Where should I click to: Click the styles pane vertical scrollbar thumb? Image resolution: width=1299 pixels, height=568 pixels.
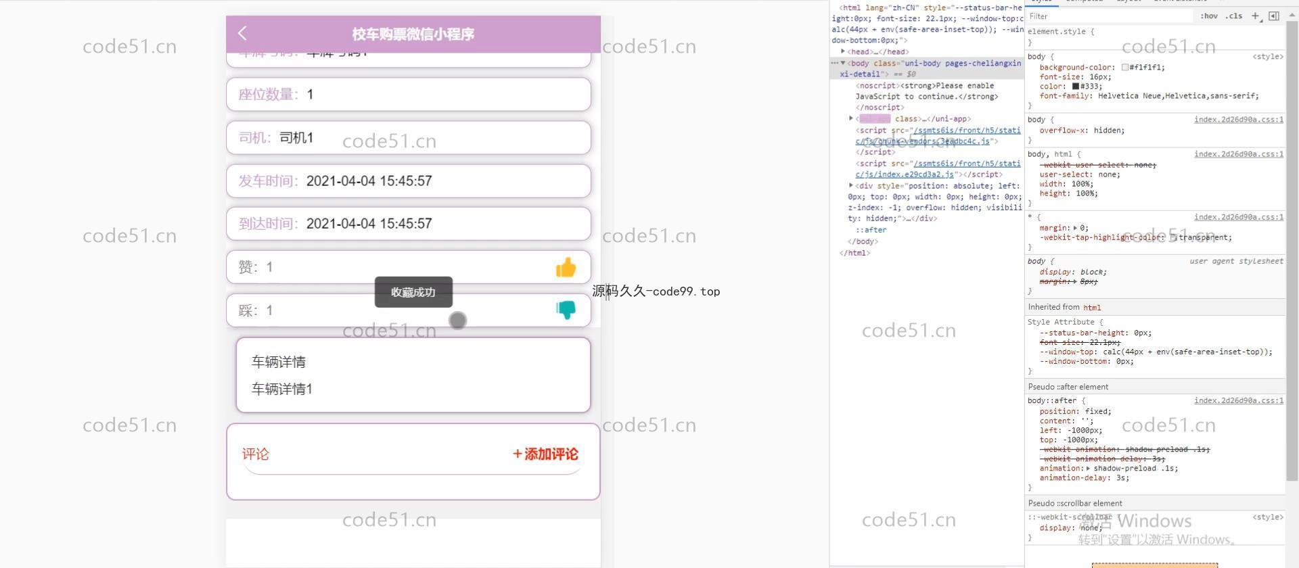pos(1292,250)
